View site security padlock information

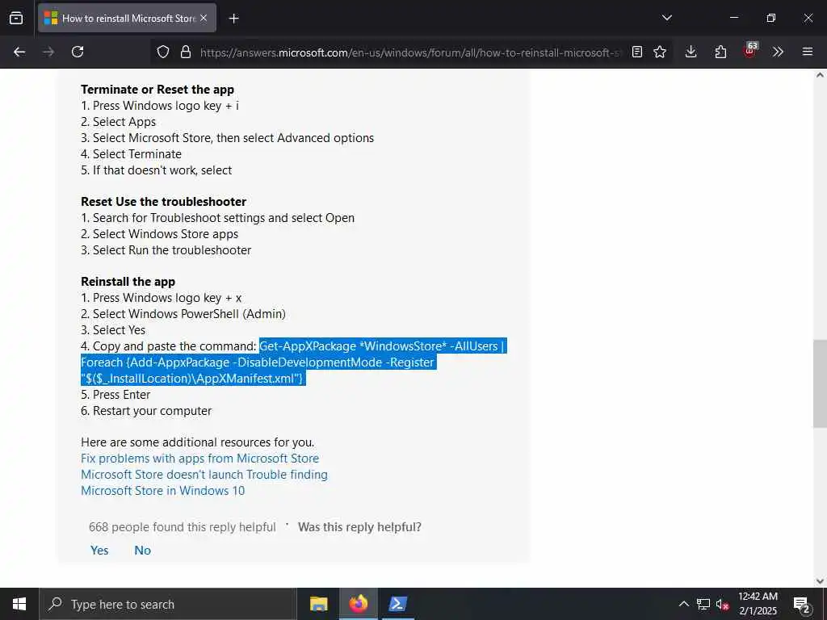pos(186,52)
